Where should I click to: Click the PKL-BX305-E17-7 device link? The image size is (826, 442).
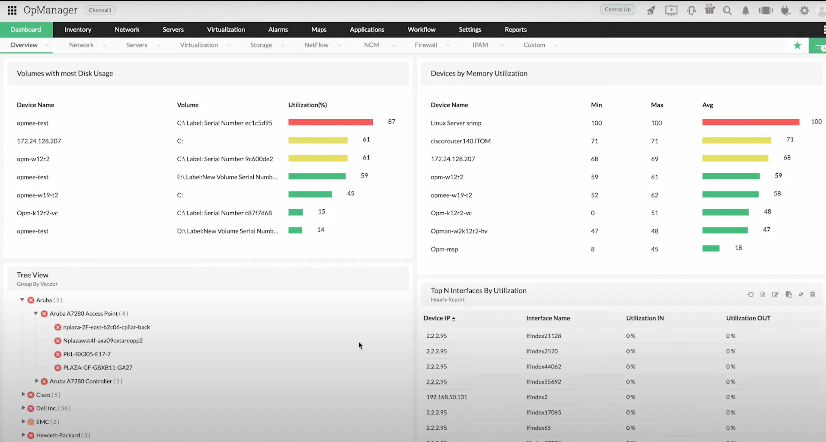[86, 354]
